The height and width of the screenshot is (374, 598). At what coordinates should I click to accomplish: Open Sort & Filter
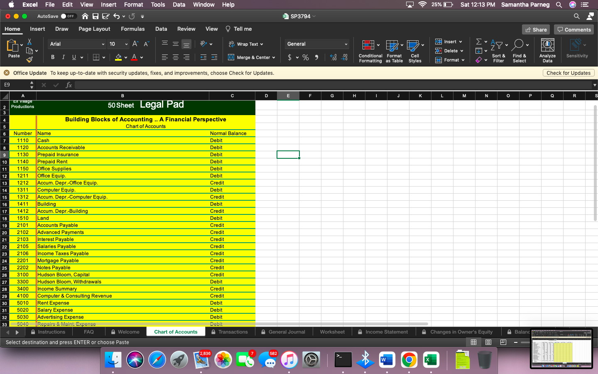499,51
